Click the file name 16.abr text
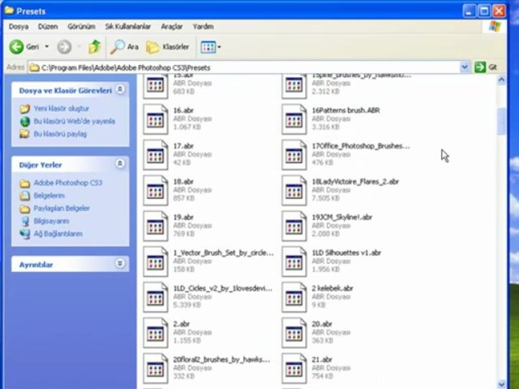This screenshot has width=519, height=389. point(183,110)
